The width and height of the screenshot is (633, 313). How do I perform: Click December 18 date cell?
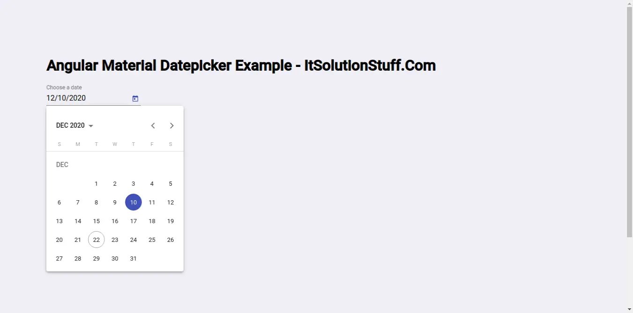tap(152, 221)
